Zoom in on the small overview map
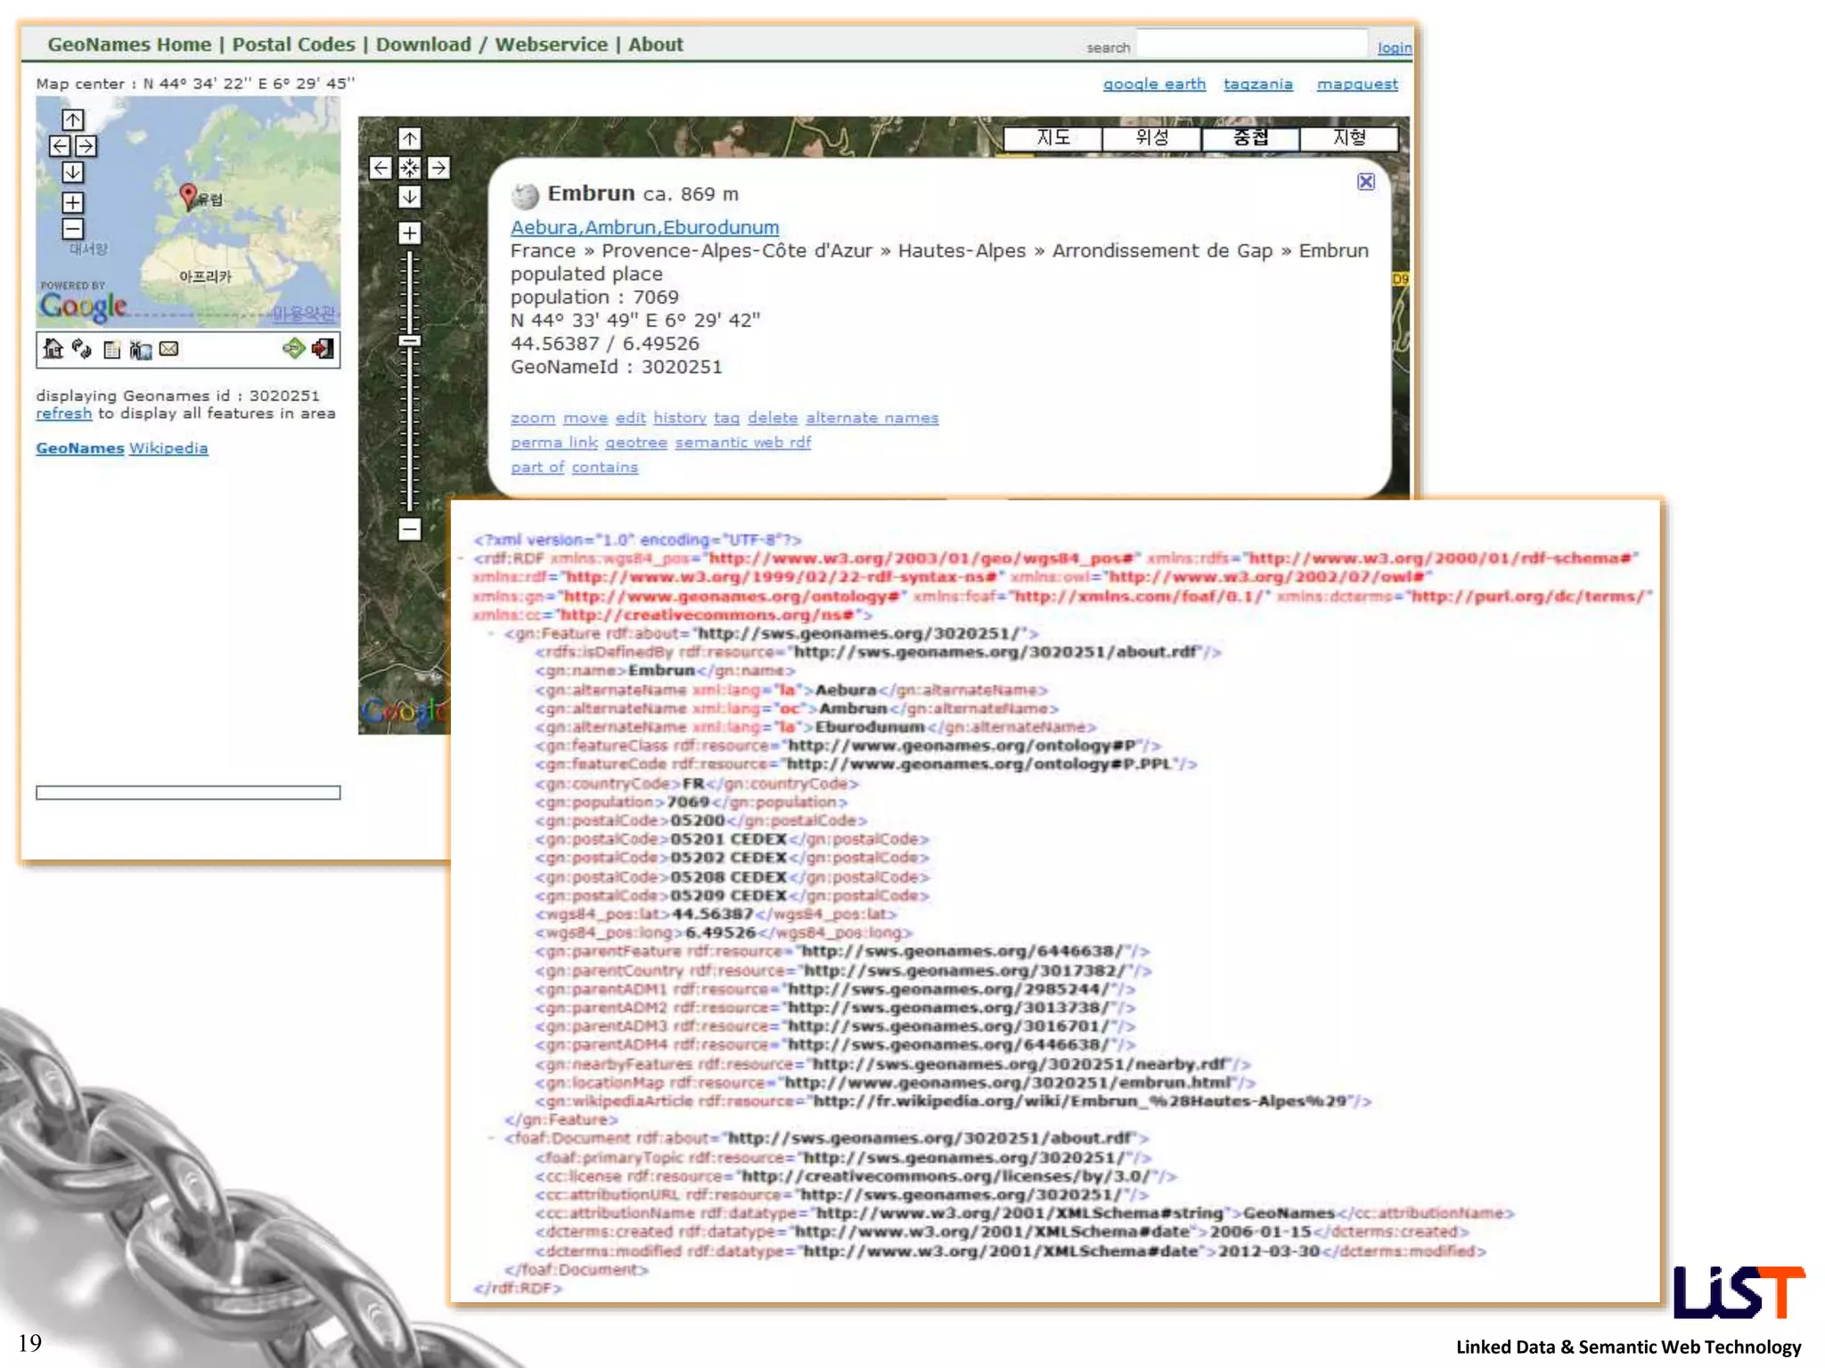Screen dimensions: 1825x1368 73,203
